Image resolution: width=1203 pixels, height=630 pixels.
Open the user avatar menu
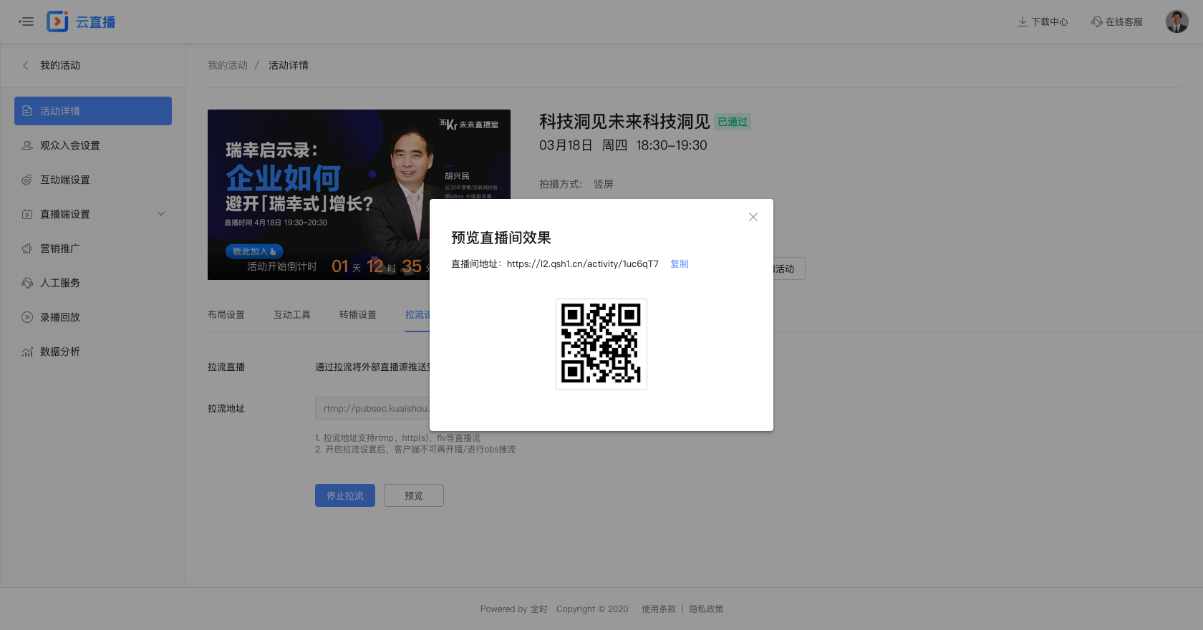(x=1177, y=21)
